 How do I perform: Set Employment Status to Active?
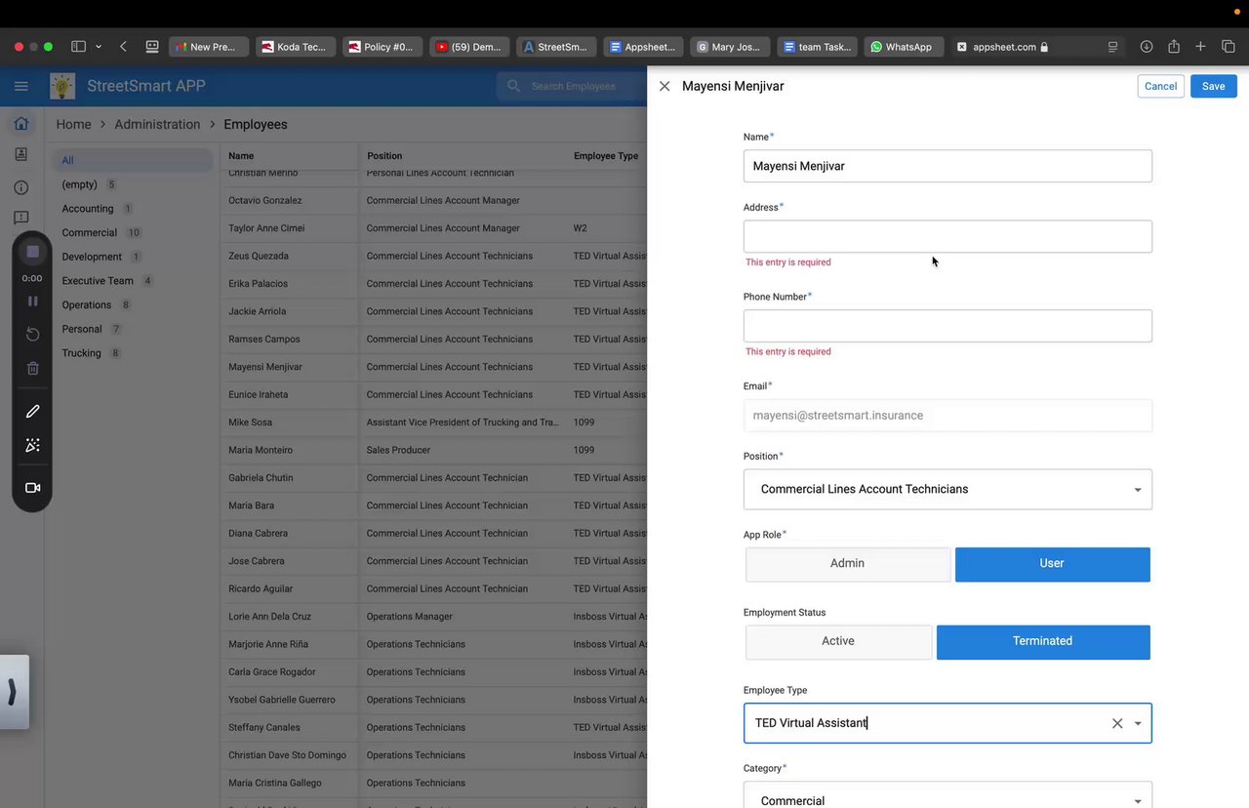pyautogui.click(x=838, y=642)
